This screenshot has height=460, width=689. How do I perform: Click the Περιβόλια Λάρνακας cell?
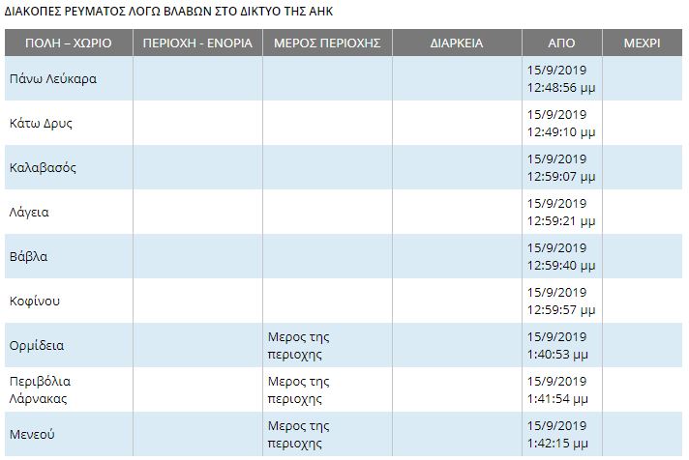40,389
